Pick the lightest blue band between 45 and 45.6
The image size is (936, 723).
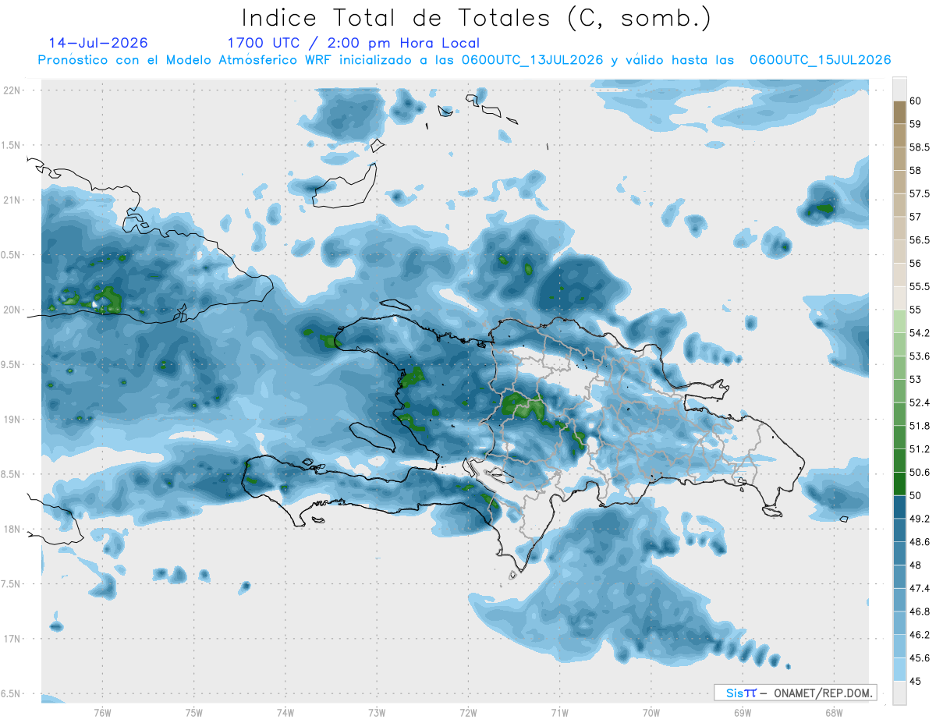[x=899, y=670]
